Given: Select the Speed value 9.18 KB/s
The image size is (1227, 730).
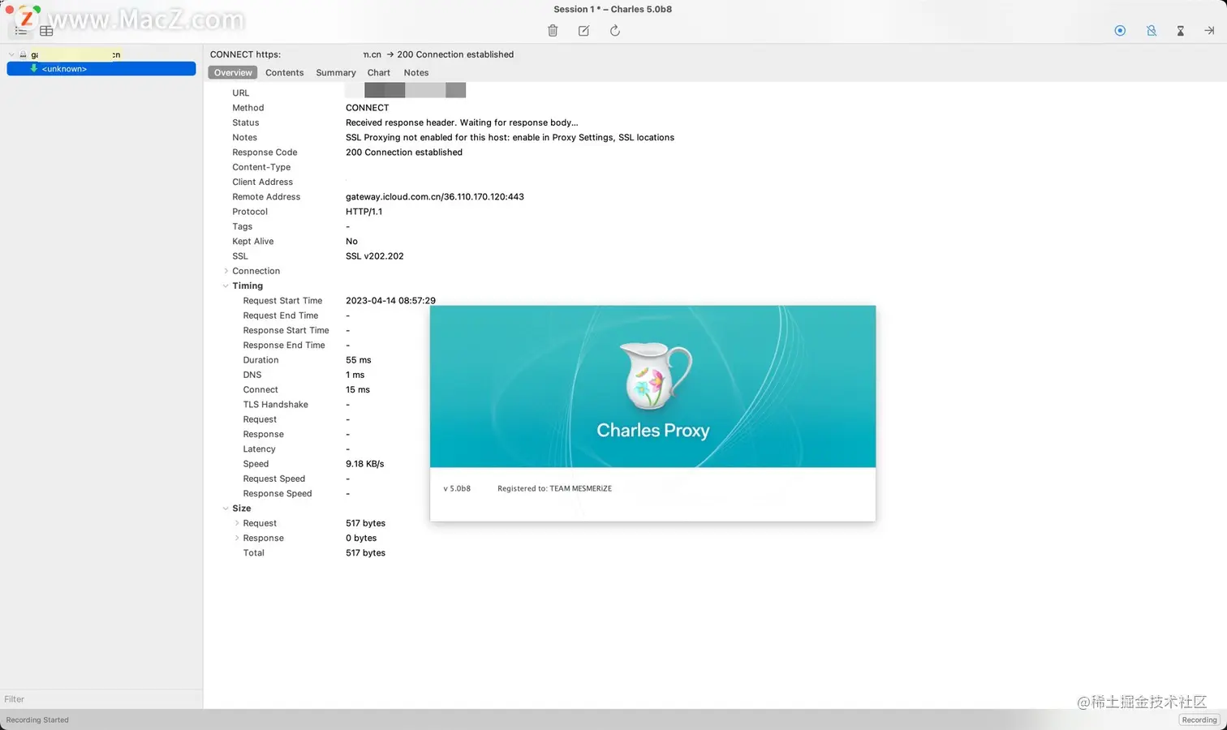Looking at the screenshot, I should 365,464.
